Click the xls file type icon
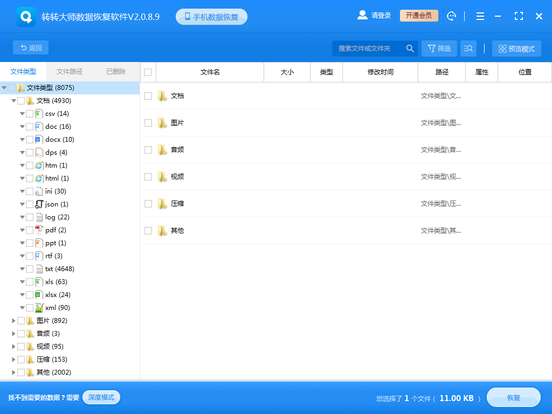This screenshot has width=552, height=414. [39, 282]
